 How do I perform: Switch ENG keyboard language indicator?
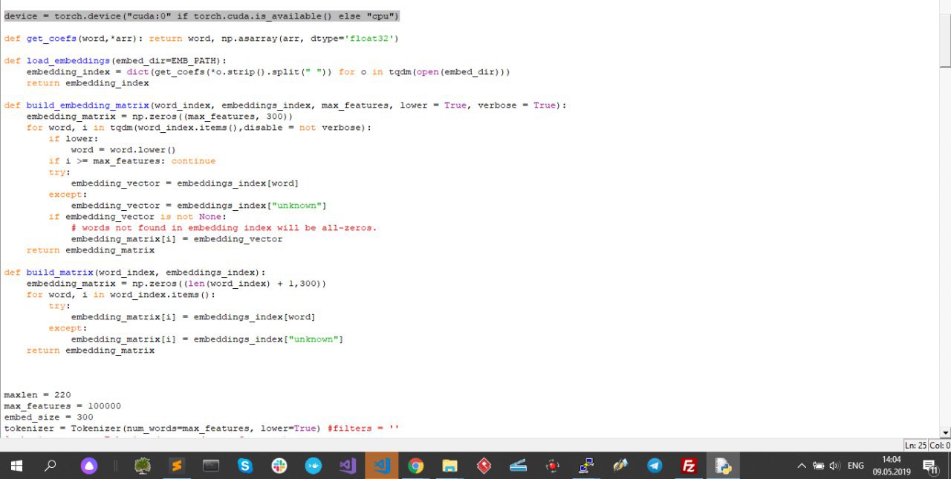click(856, 466)
